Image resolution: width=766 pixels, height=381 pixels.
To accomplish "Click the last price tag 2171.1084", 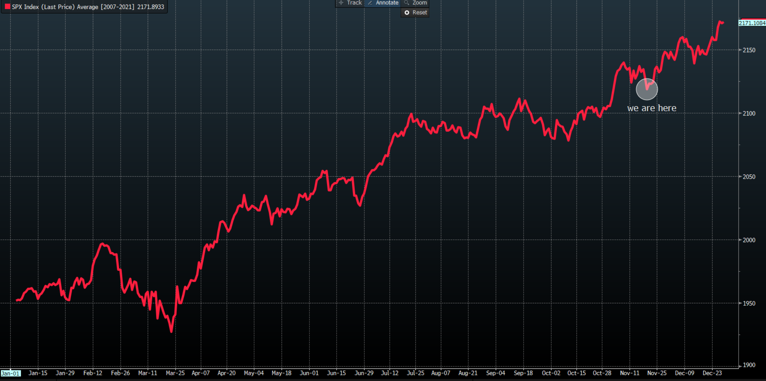I will [752, 23].
